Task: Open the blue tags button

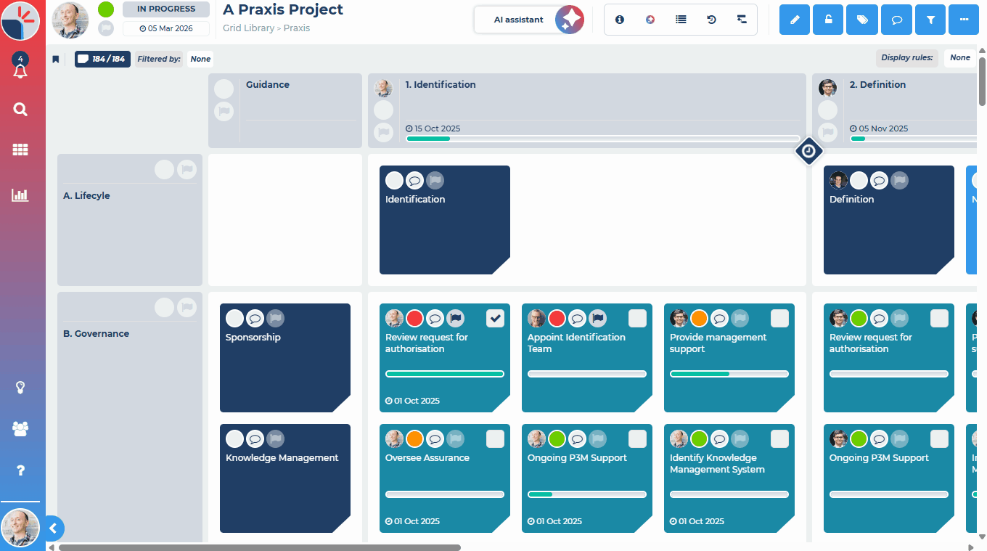Action: [x=862, y=20]
